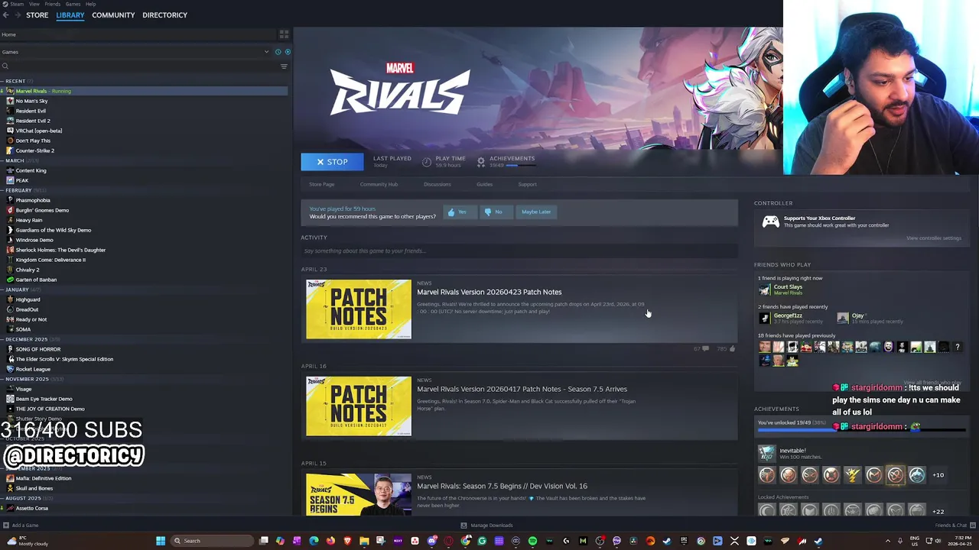This screenshot has width=979, height=550.
Task: Click comments icon on April 23 news
Action: click(704, 348)
